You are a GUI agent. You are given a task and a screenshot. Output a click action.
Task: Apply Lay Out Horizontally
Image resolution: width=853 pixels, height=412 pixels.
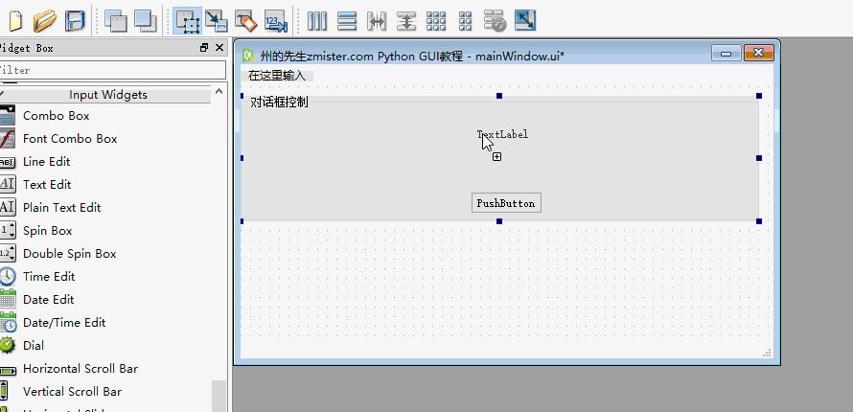click(317, 21)
